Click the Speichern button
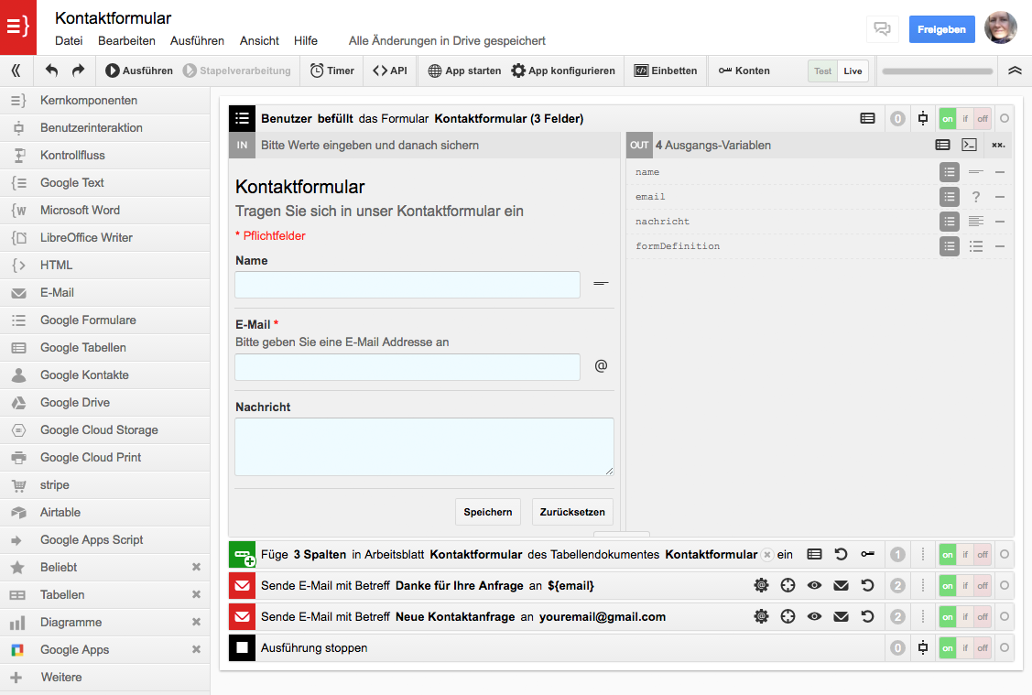 [488, 512]
